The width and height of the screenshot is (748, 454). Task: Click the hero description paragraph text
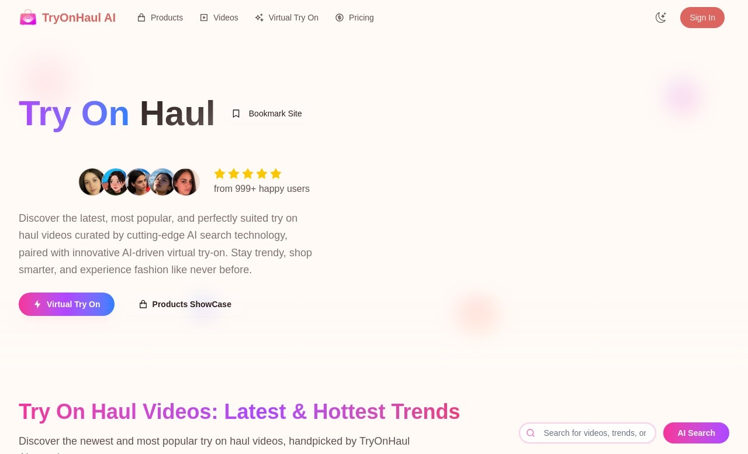click(165, 244)
